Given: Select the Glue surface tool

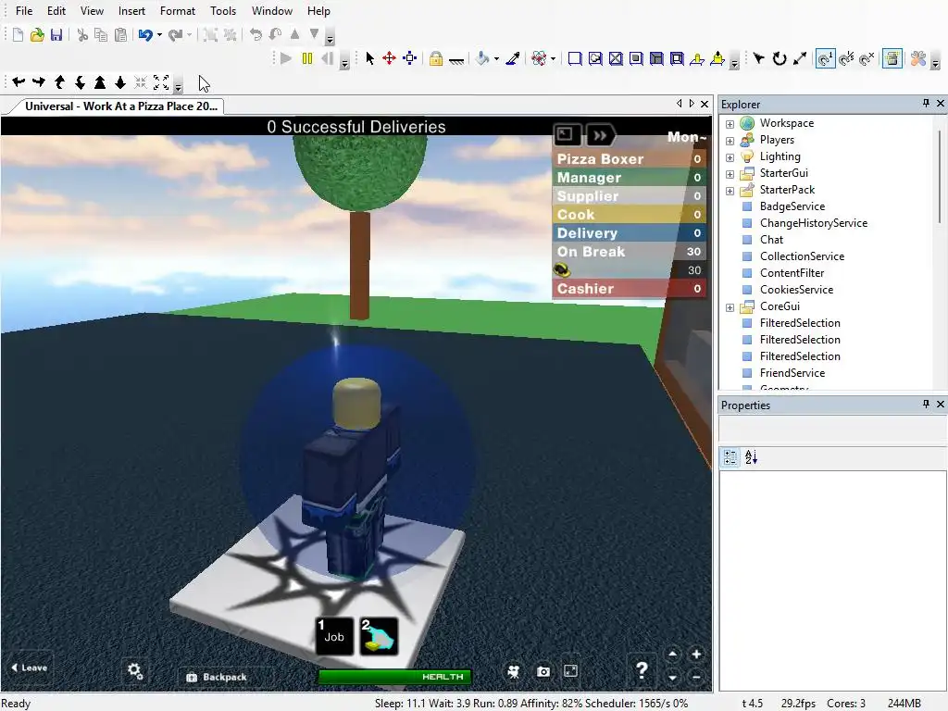Looking at the screenshot, I should coord(595,58).
